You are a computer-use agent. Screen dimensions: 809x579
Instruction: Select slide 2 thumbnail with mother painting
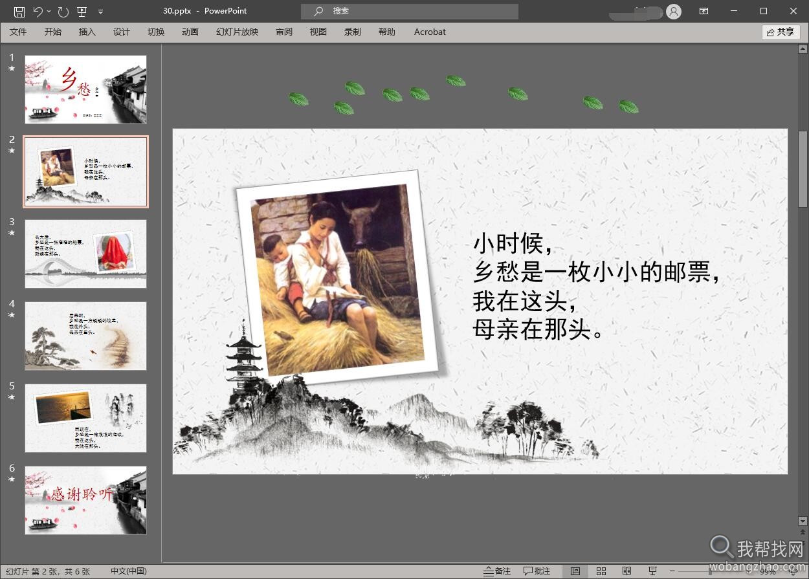86,171
